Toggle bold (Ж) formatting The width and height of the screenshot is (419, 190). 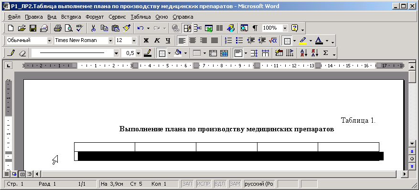tap(146, 41)
